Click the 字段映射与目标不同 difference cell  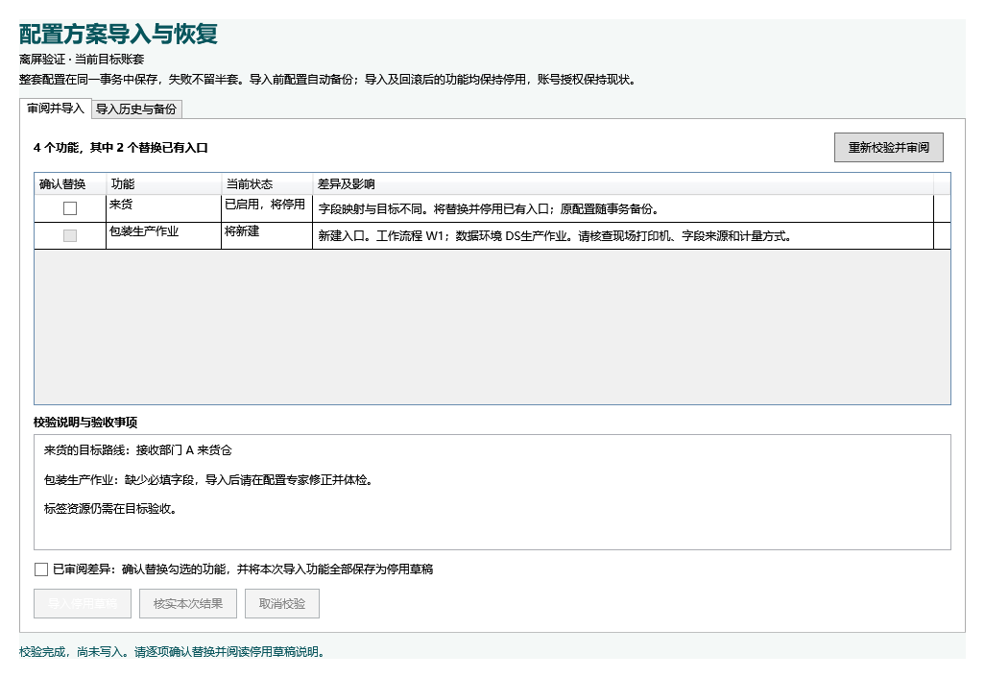(622, 208)
